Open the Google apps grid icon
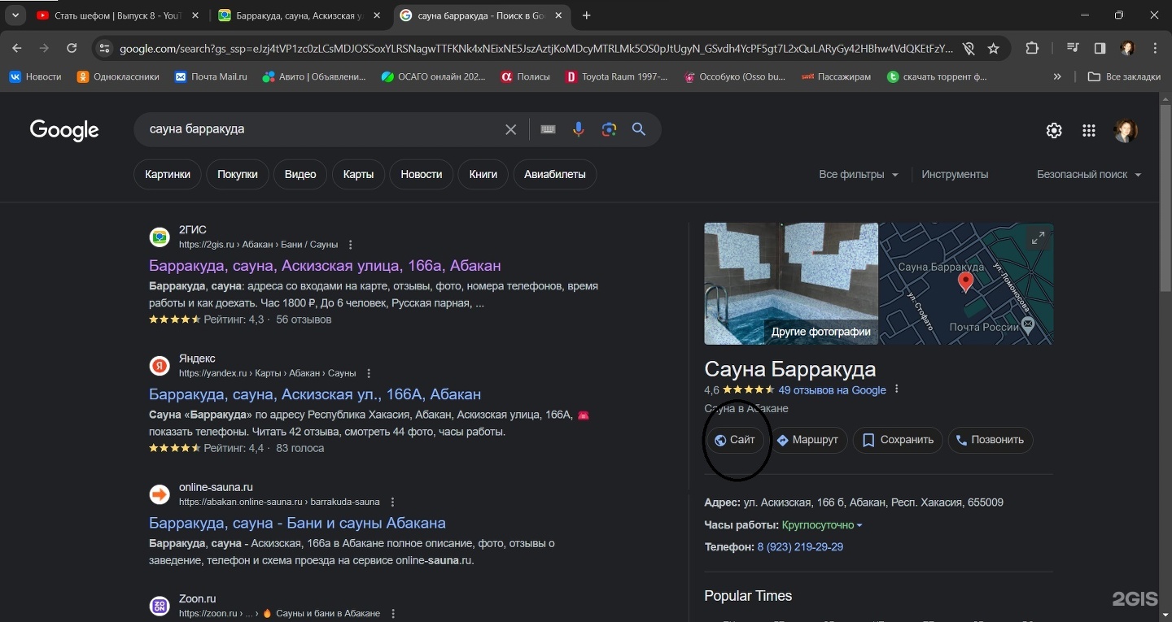1172x622 pixels. (x=1089, y=131)
